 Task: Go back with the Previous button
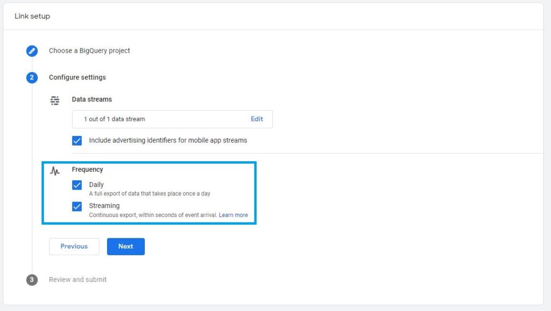click(x=74, y=247)
